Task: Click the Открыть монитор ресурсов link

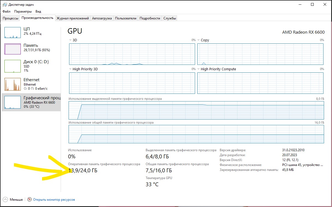Action: (54, 200)
